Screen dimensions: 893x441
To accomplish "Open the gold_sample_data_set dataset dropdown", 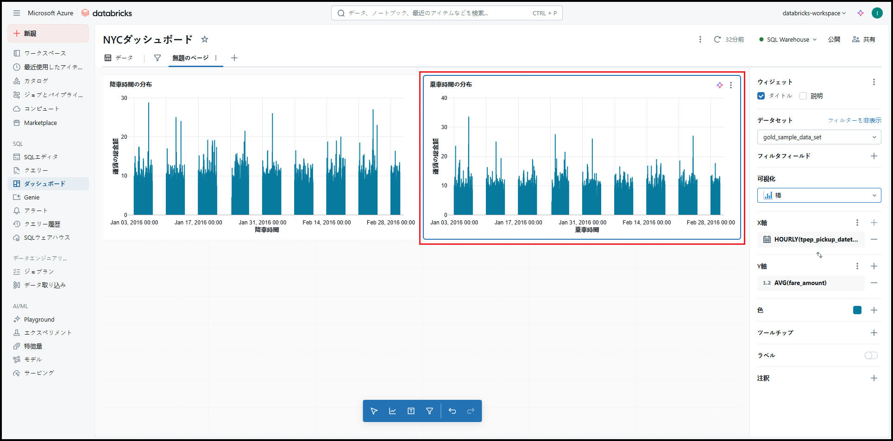I will tap(818, 137).
